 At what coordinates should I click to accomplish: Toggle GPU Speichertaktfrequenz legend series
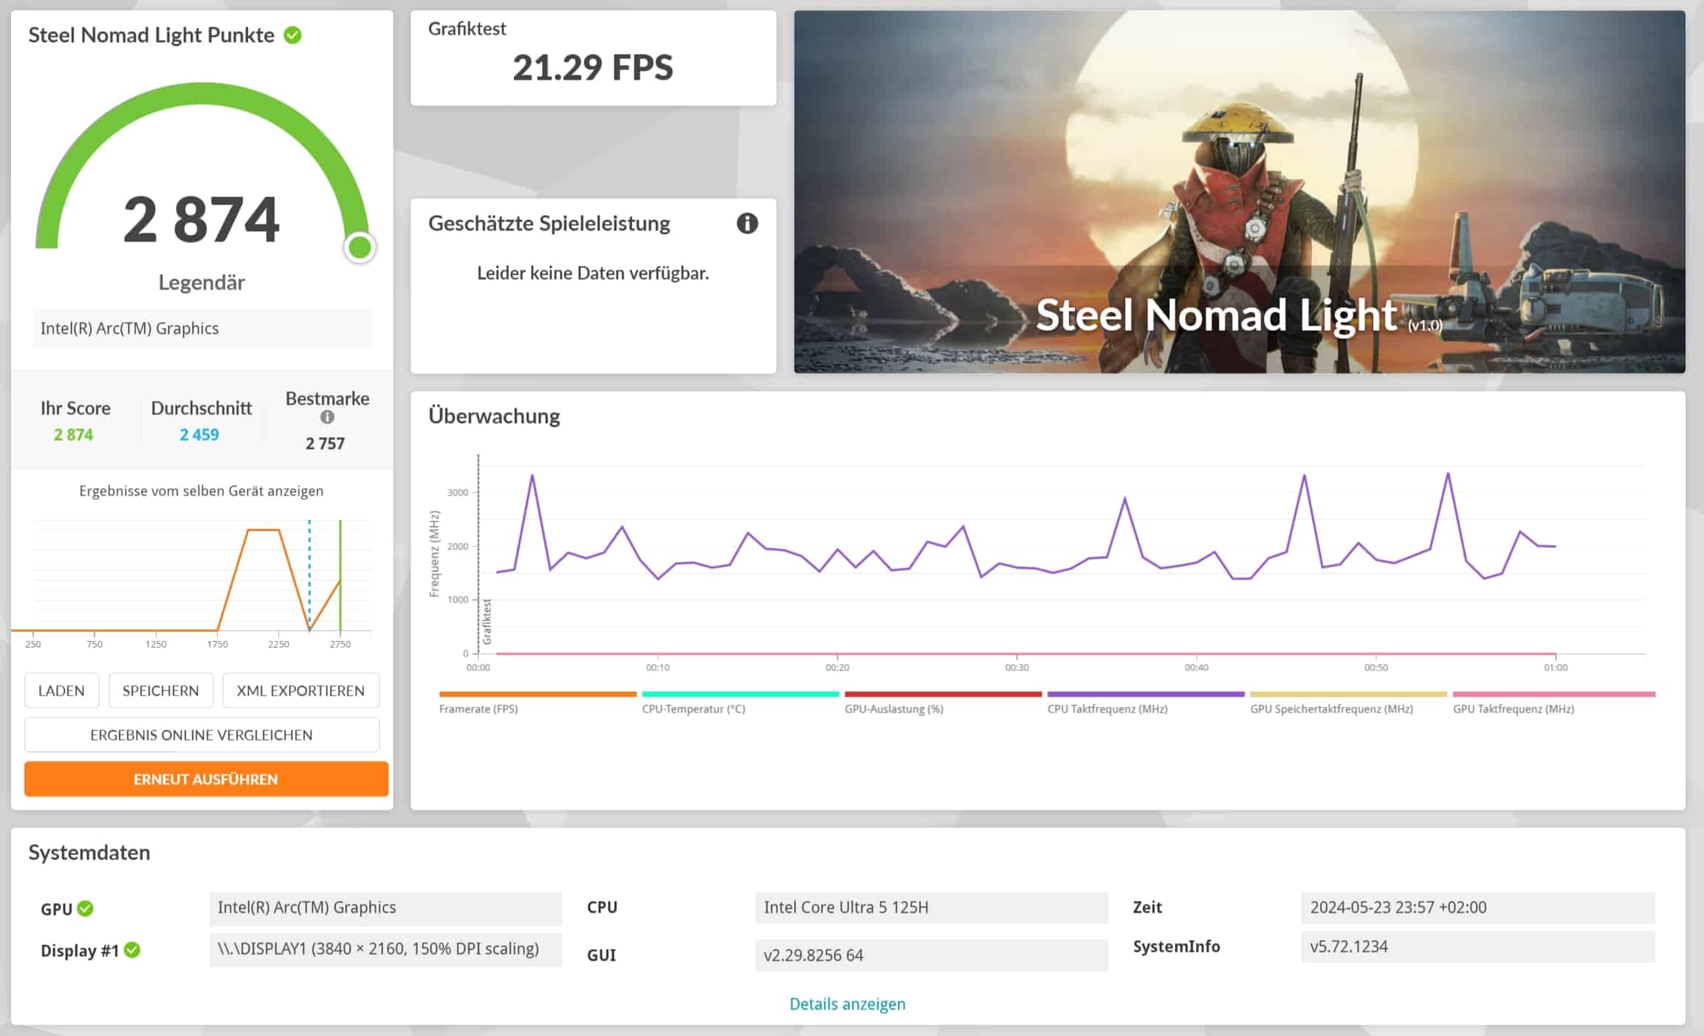click(1330, 709)
